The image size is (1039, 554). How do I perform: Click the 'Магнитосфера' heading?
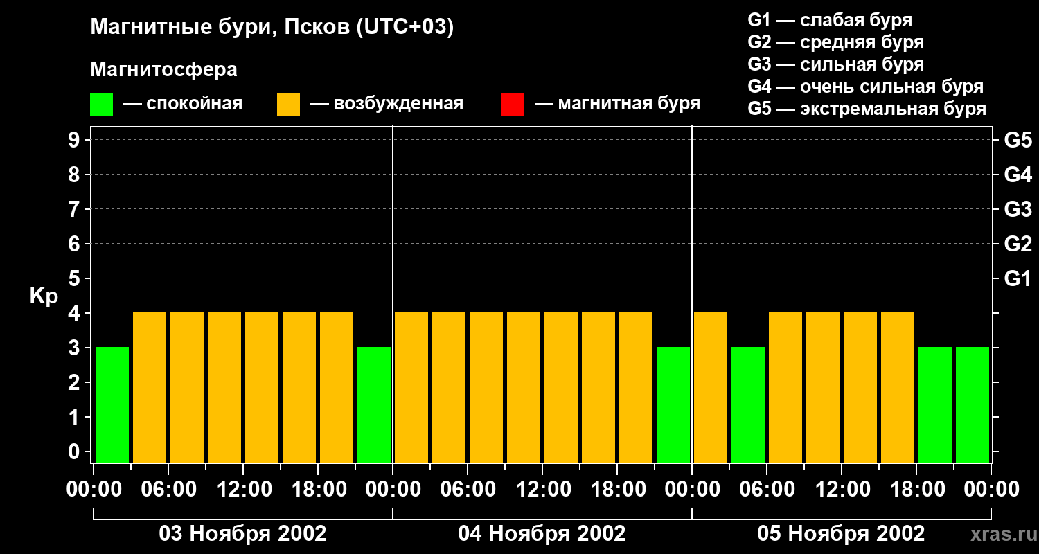click(163, 70)
